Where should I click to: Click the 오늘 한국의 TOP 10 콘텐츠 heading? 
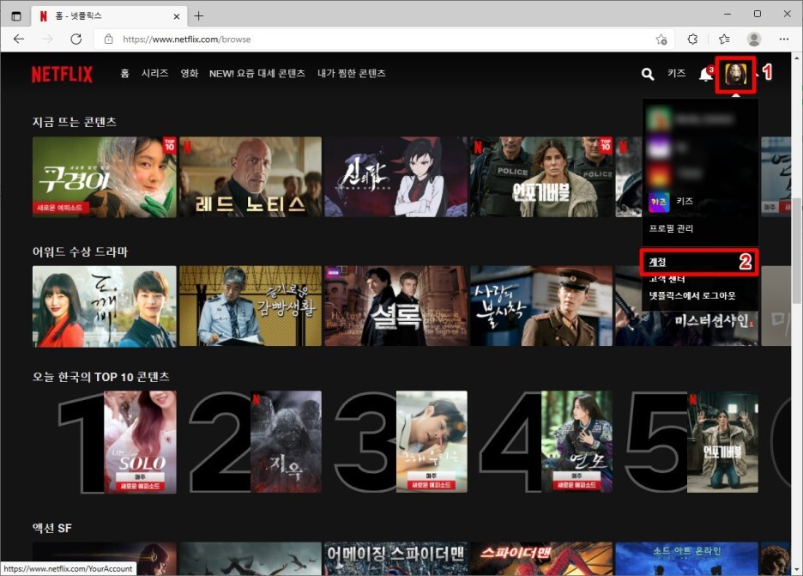[x=101, y=377]
